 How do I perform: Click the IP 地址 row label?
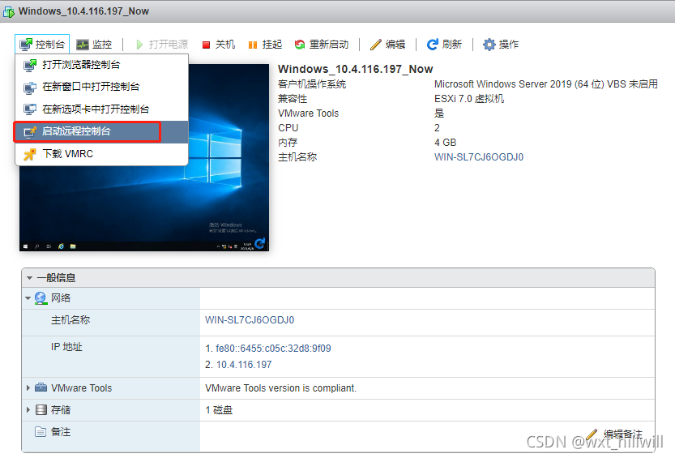pyautogui.click(x=66, y=347)
